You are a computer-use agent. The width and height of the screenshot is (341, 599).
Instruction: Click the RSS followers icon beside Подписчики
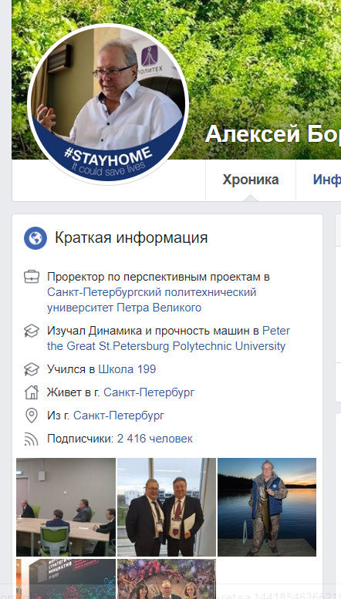click(x=32, y=439)
